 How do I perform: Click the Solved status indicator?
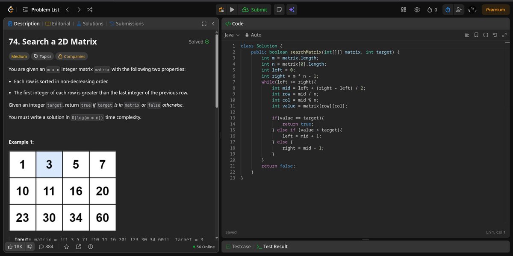point(199,42)
